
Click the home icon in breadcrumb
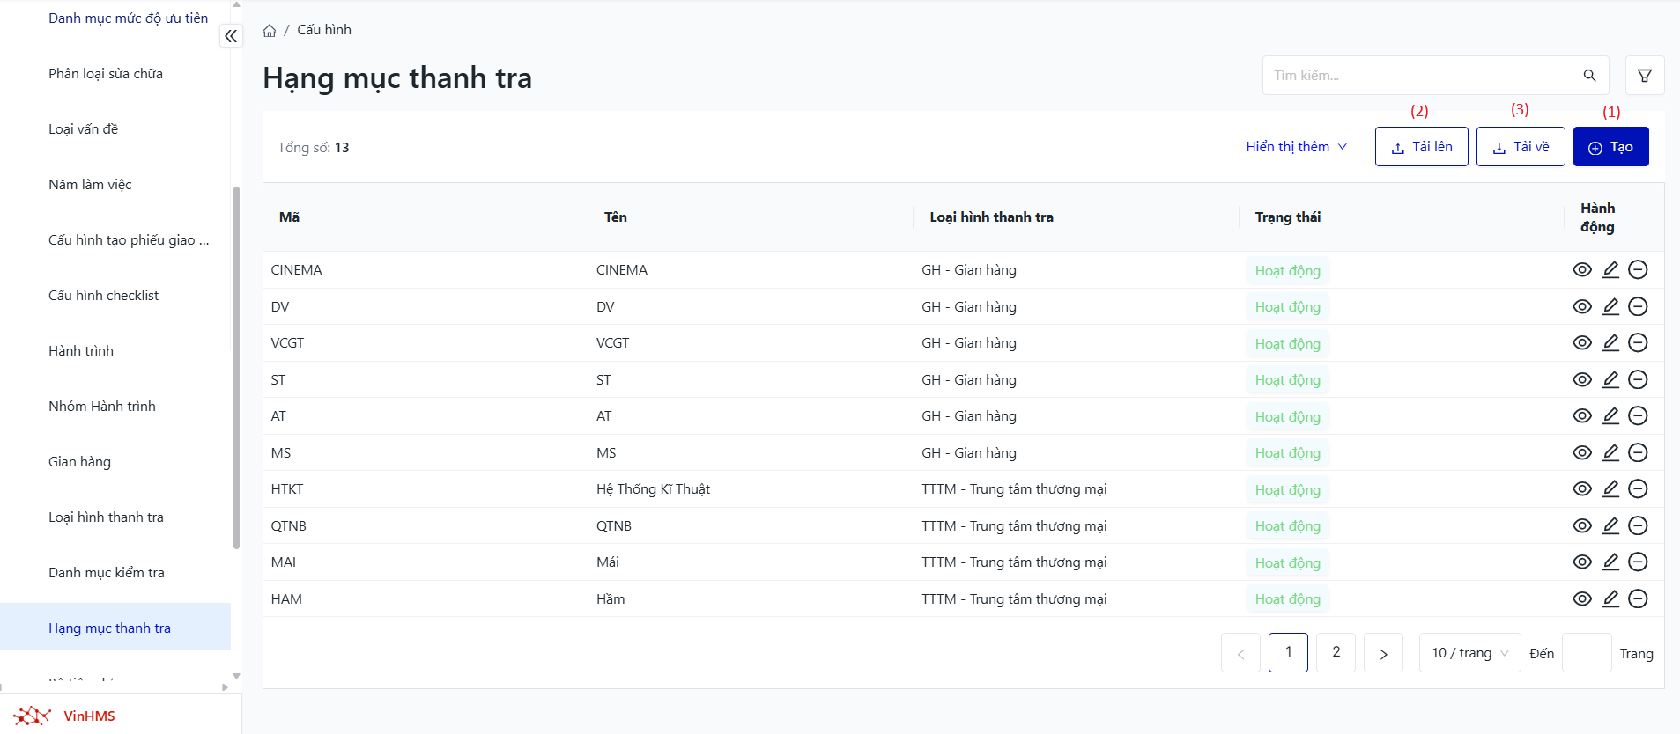[x=270, y=31]
